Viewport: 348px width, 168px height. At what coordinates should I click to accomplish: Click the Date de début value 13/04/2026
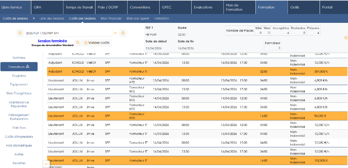click(154, 48)
